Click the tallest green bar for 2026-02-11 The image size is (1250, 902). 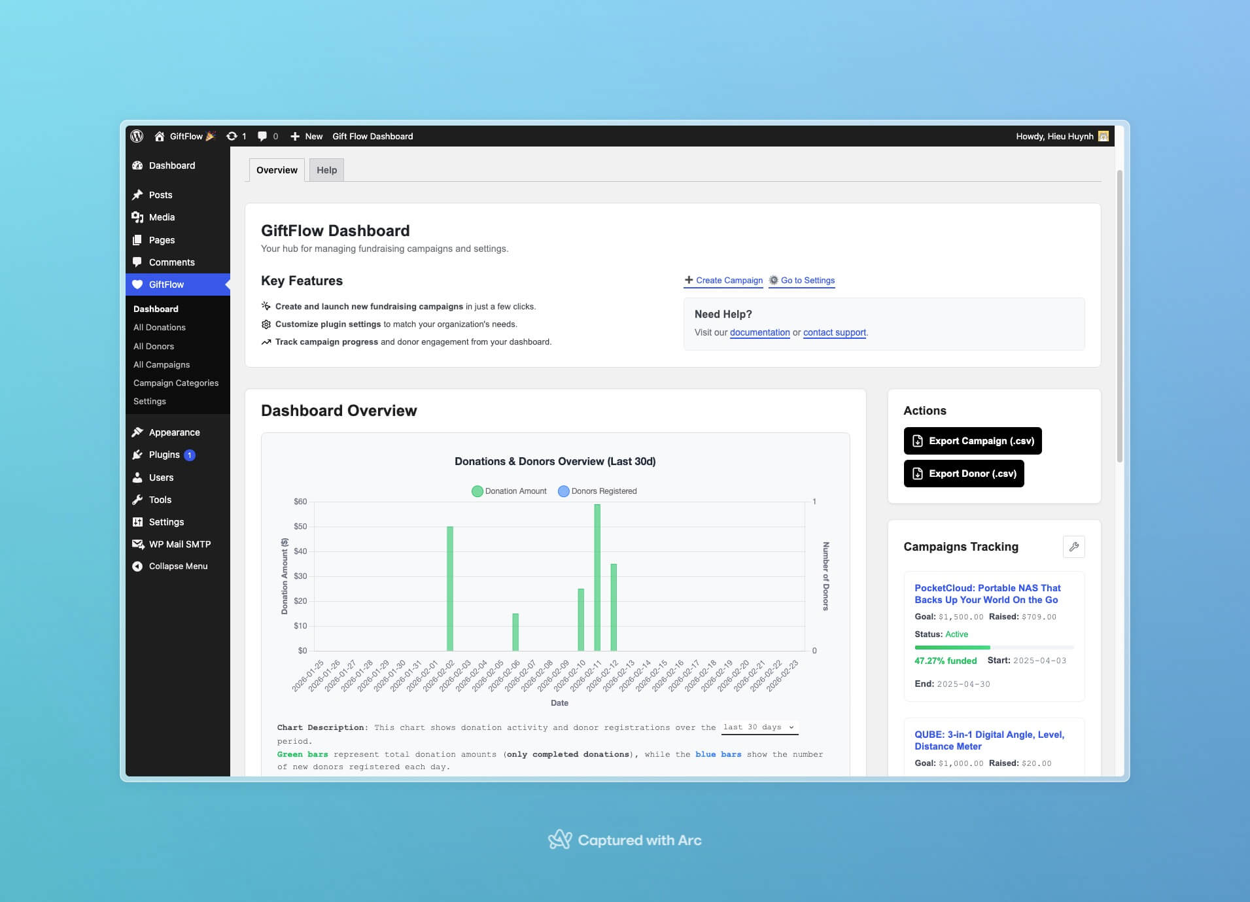(x=597, y=578)
